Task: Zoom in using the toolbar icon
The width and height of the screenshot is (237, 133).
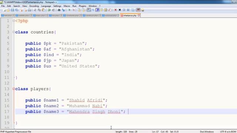Action: (69, 10)
